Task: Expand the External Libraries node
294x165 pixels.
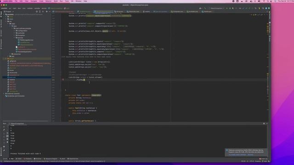Action: pos(4,93)
